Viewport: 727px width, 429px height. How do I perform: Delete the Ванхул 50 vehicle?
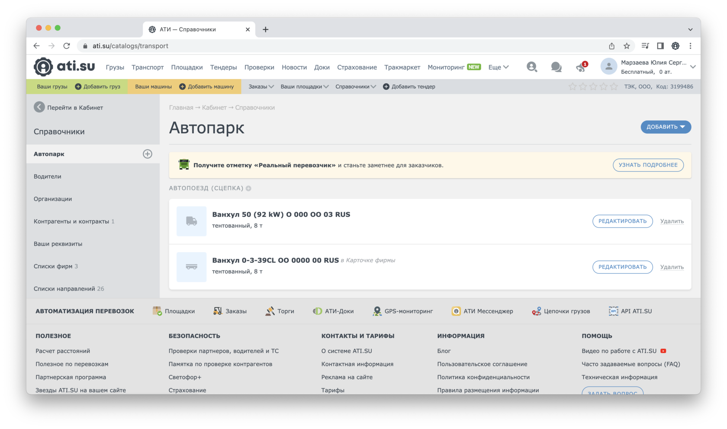click(672, 221)
